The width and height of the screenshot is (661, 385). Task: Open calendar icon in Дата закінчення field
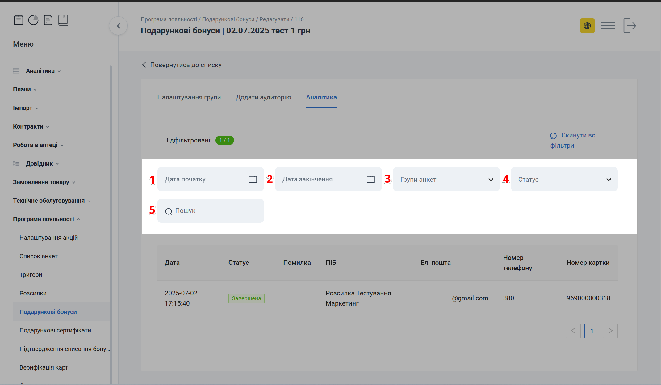(370, 179)
